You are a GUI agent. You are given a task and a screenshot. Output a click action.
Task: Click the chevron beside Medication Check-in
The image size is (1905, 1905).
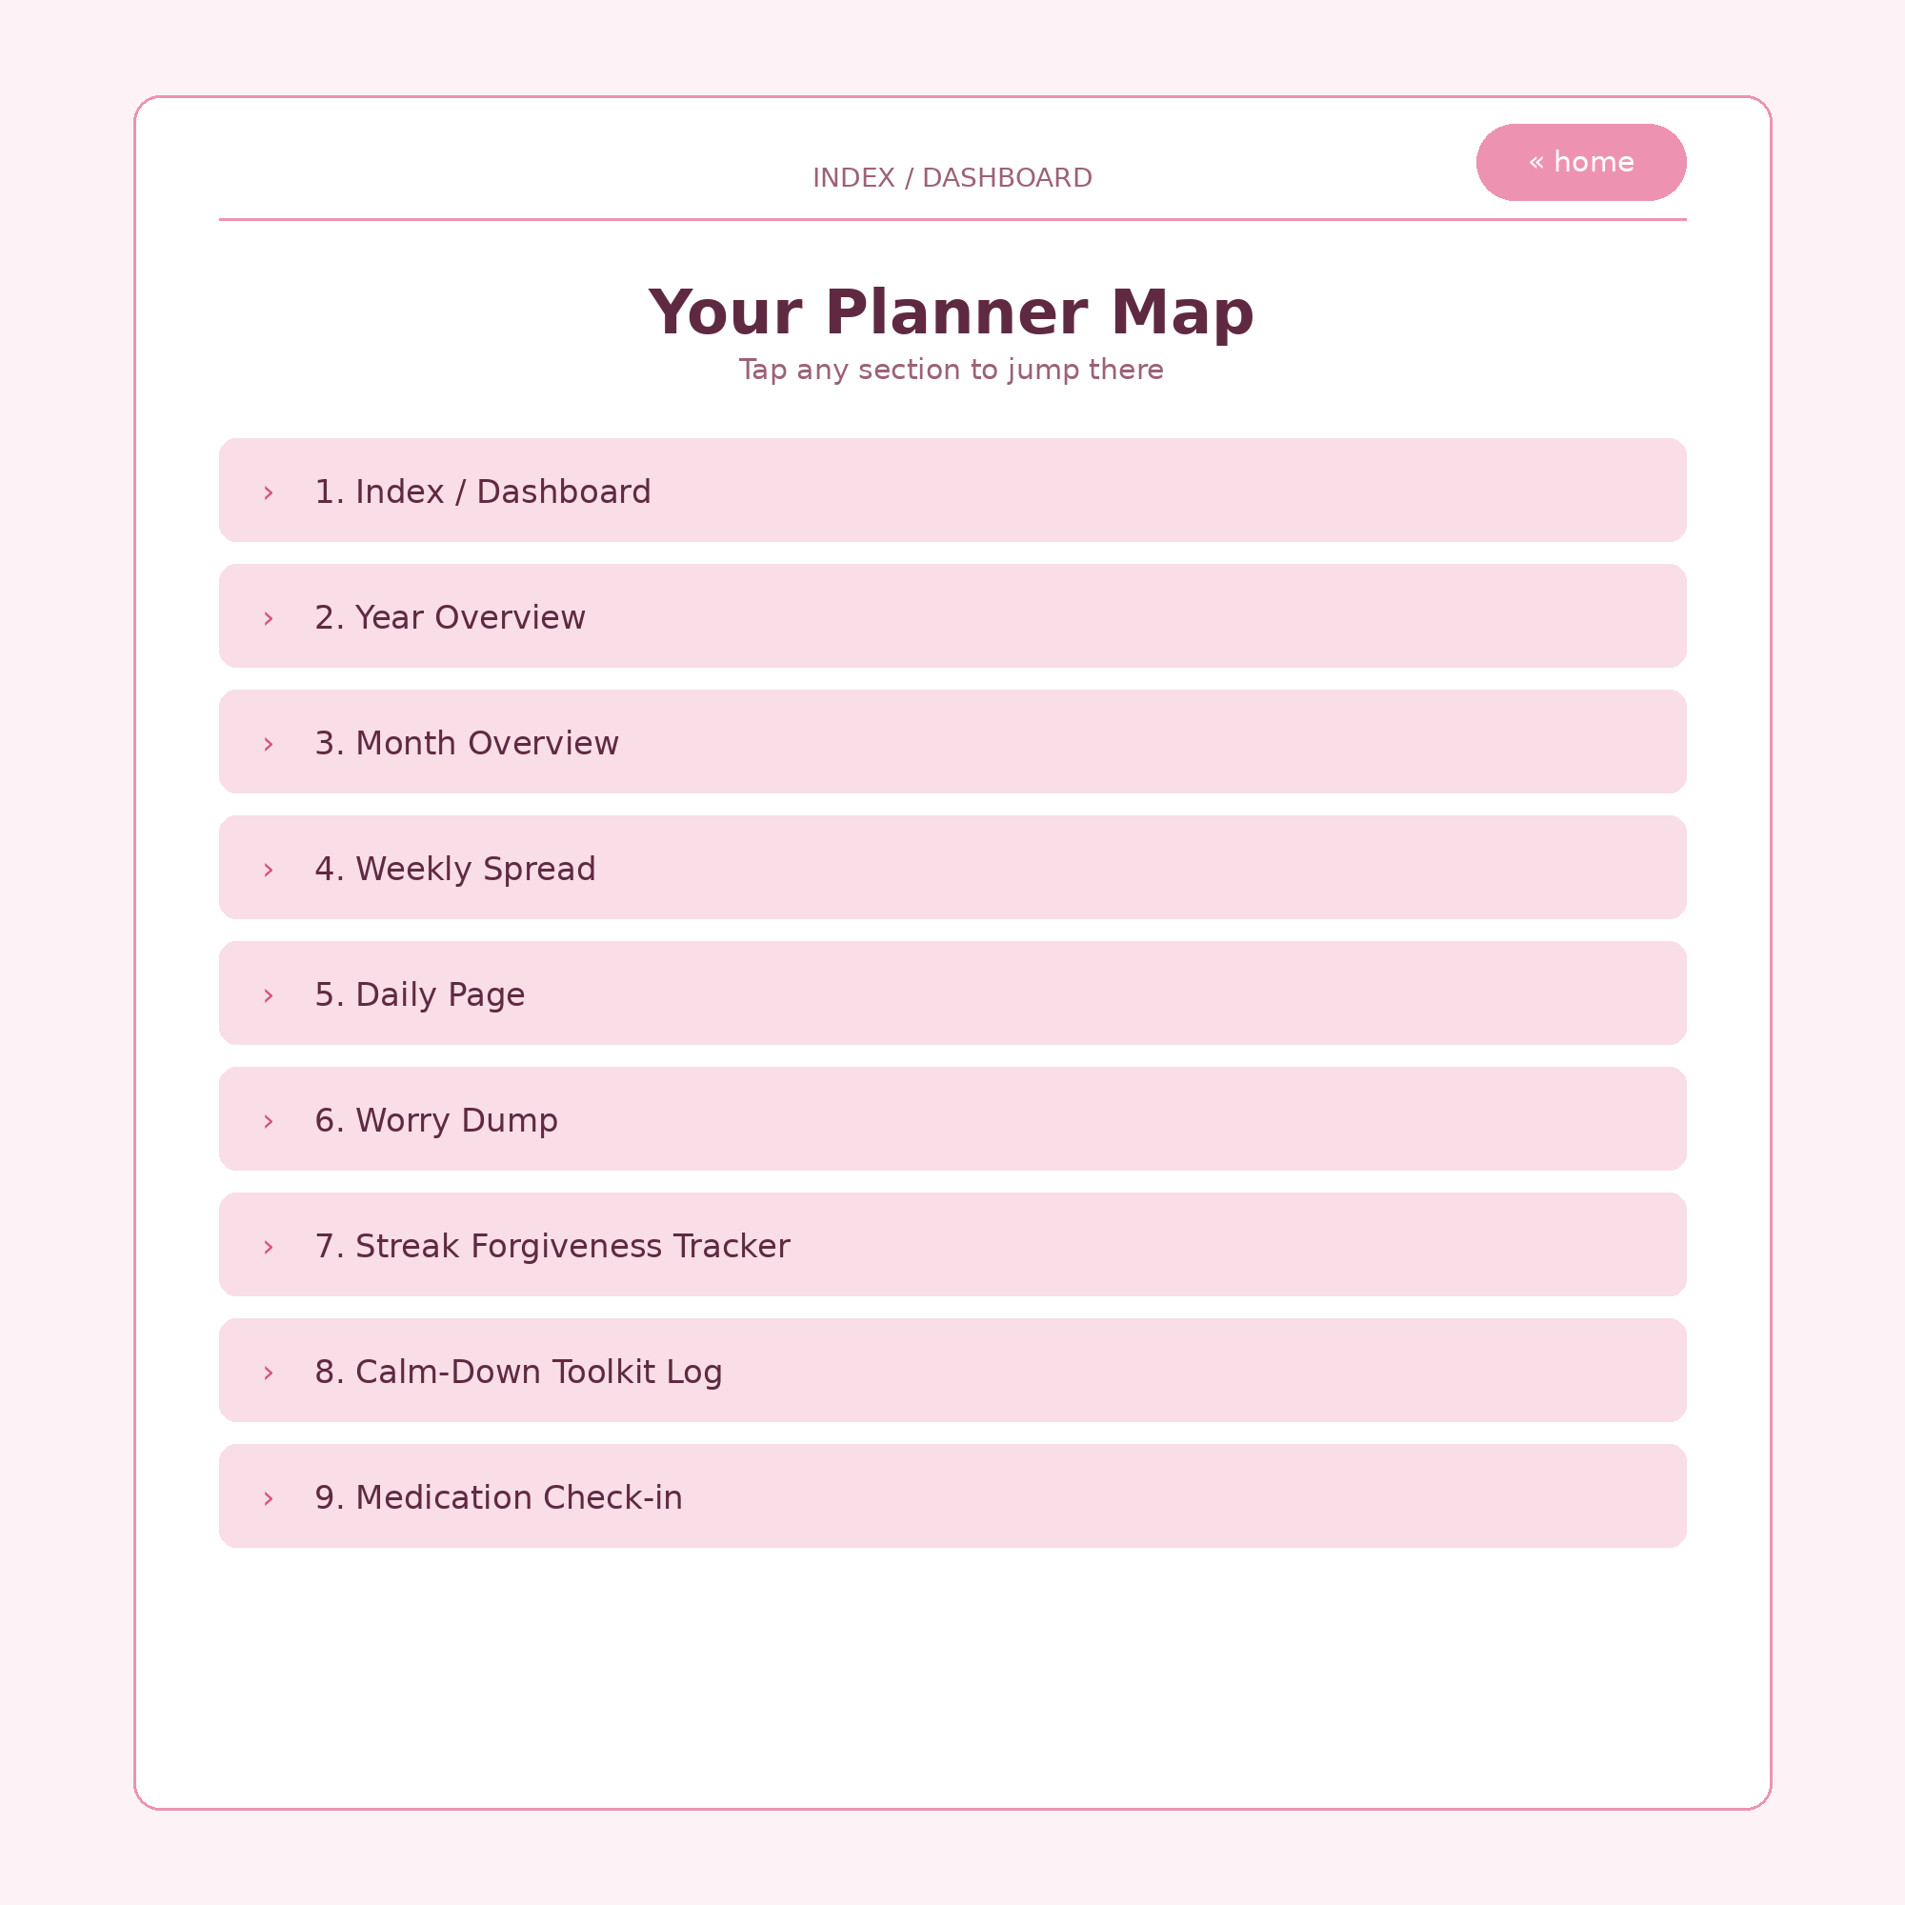(269, 1498)
